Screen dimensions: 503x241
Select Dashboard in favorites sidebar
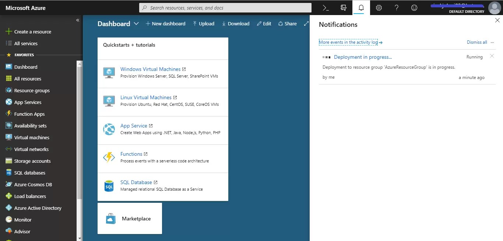click(x=21, y=67)
